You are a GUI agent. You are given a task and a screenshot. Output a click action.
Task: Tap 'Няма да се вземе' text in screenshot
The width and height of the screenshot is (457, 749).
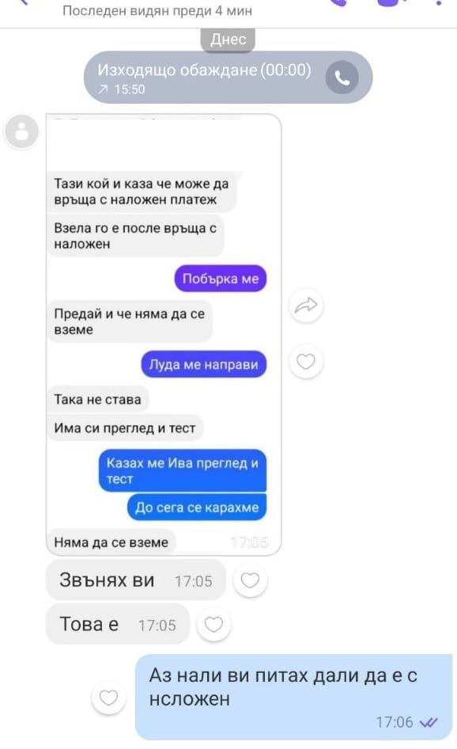click(x=111, y=542)
